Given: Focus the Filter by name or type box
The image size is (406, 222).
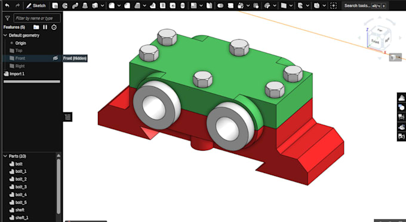Looking at the screenshot, I should click(37, 18).
